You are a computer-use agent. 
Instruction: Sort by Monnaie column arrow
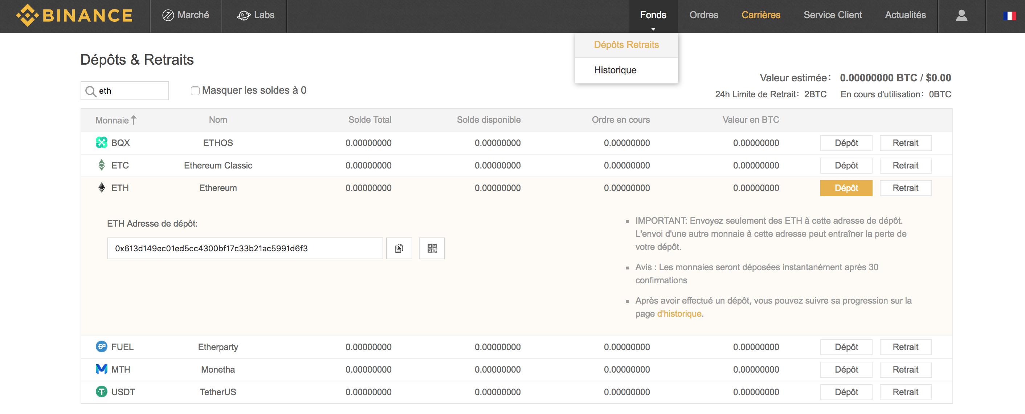point(134,120)
